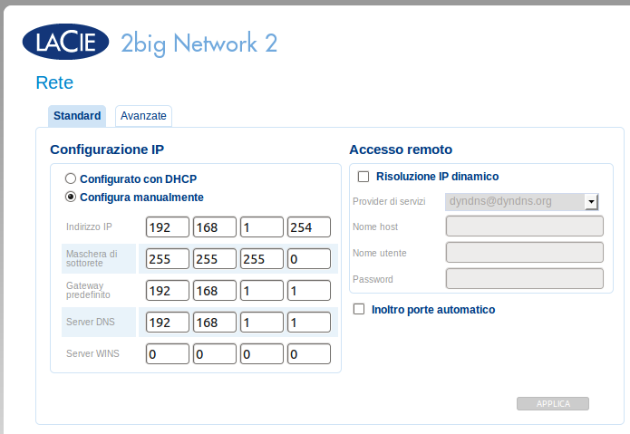Click second octet of Server WINS

215,354
